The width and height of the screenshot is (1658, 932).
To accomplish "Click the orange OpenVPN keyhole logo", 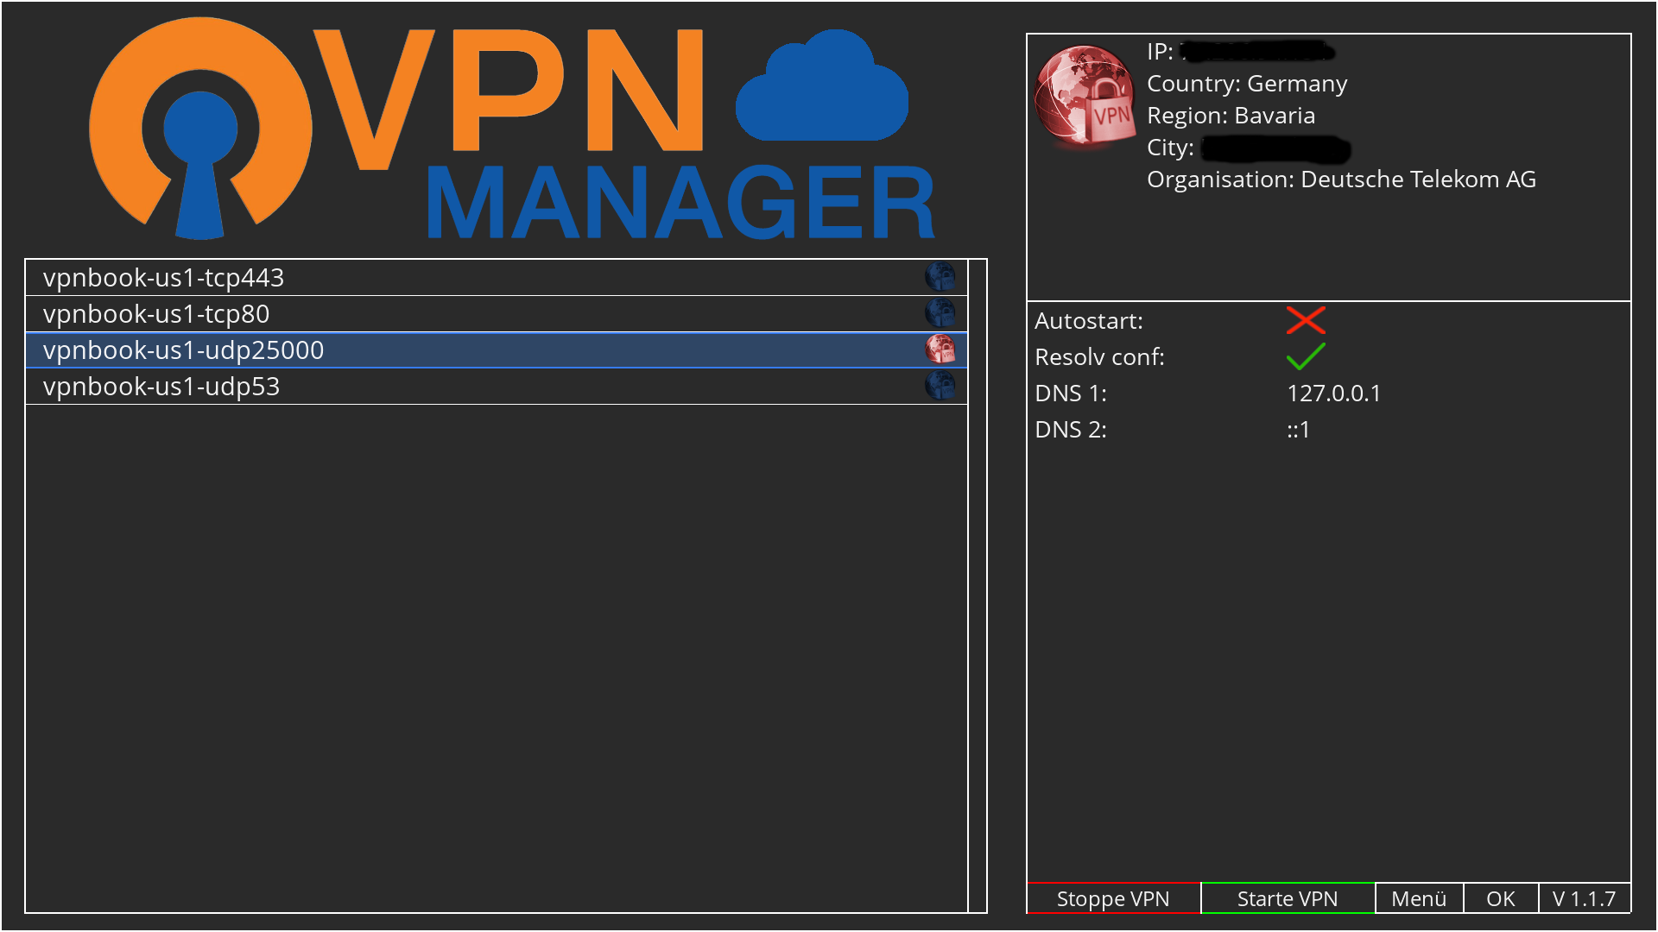I will (x=200, y=129).
